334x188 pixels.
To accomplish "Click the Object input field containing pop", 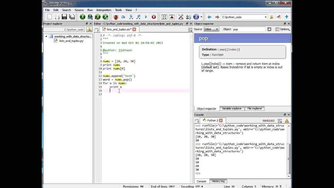I will point(249,29).
